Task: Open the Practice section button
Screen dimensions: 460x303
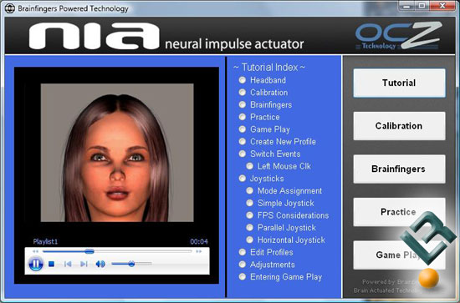Action: (x=399, y=212)
